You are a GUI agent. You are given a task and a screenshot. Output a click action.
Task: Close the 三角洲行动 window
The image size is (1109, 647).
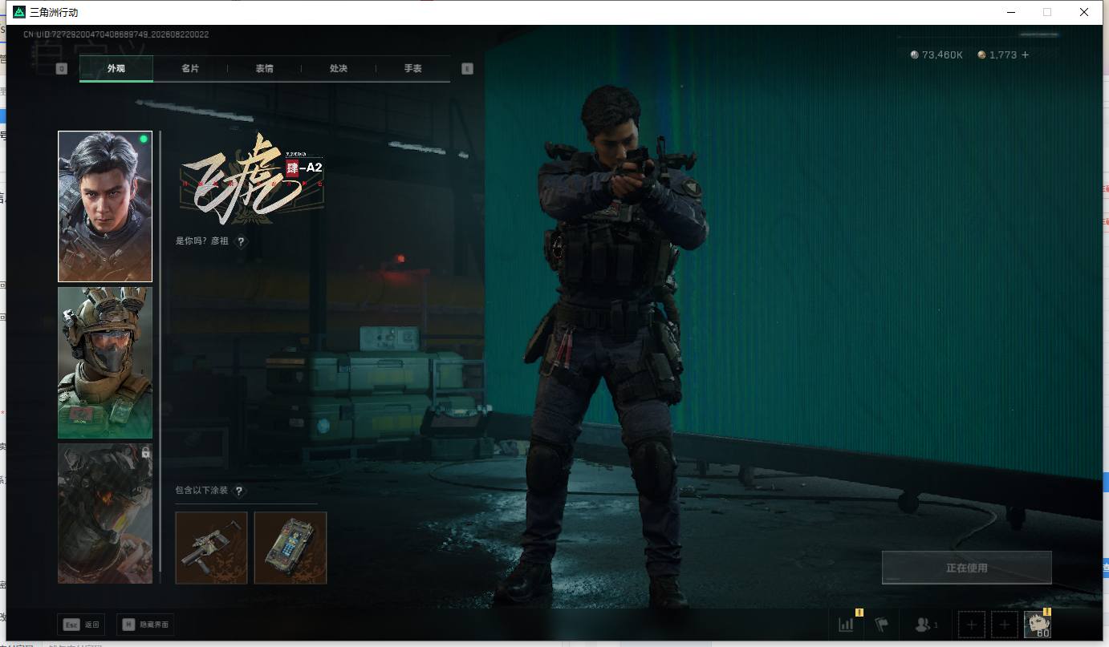point(1084,12)
